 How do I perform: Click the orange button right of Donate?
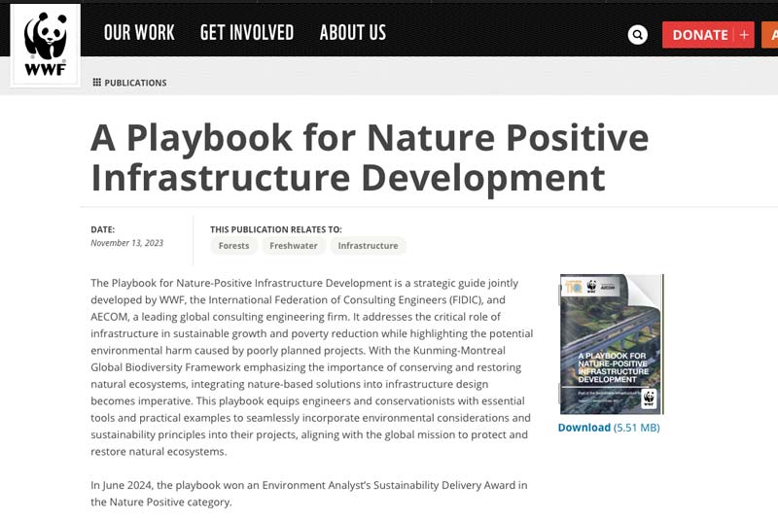(769, 35)
